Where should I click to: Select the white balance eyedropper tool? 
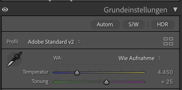click(x=14, y=59)
